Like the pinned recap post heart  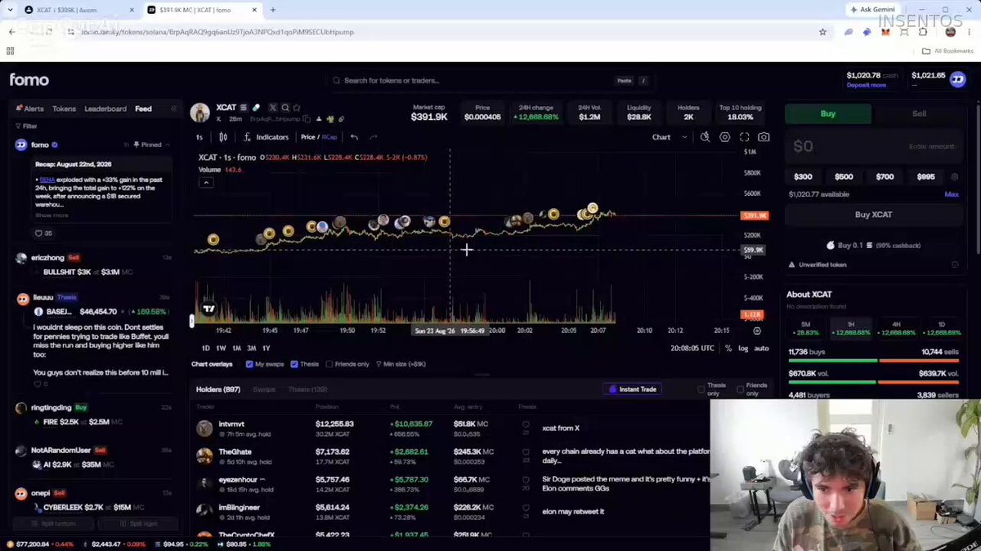38,233
